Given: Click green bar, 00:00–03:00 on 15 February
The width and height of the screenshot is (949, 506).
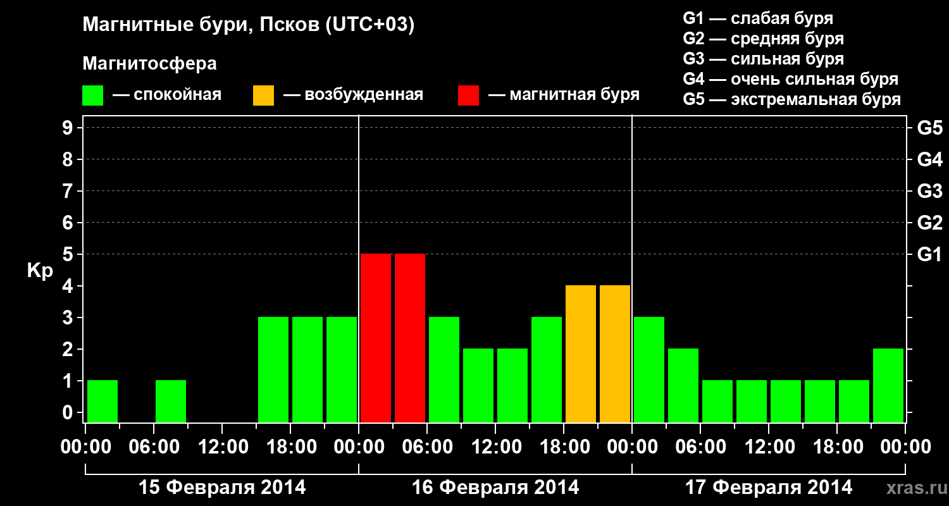Looking at the screenshot, I should point(102,401).
